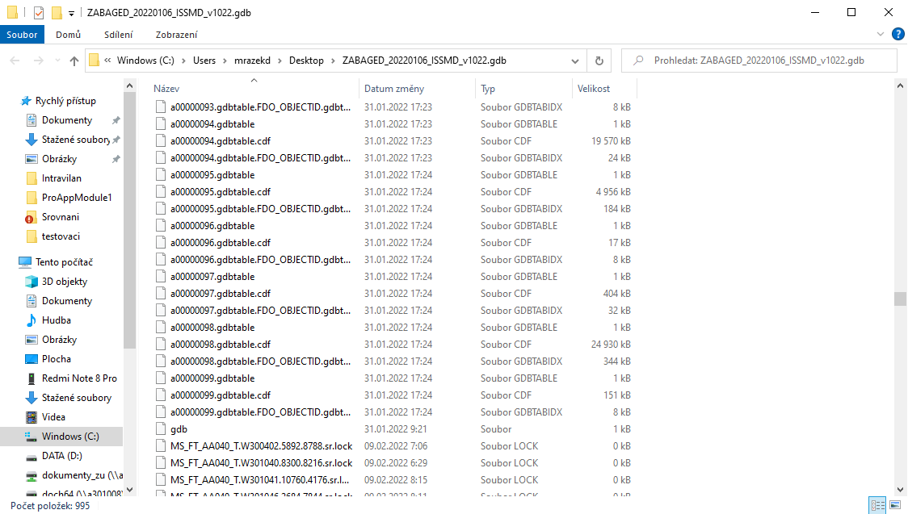Expand the ribbon with the chevron
Viewport: 908px width, 514px height.
pyautogui.click(x=881, y=34)
